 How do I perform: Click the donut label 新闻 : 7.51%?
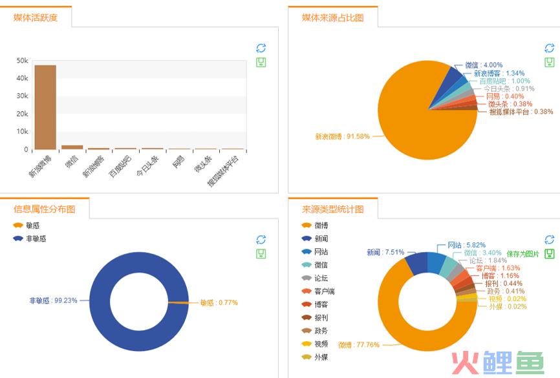point(385,253)
